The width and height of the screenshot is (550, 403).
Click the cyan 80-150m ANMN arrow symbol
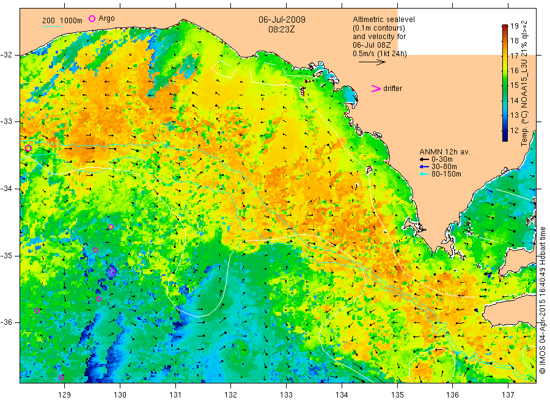425,174
